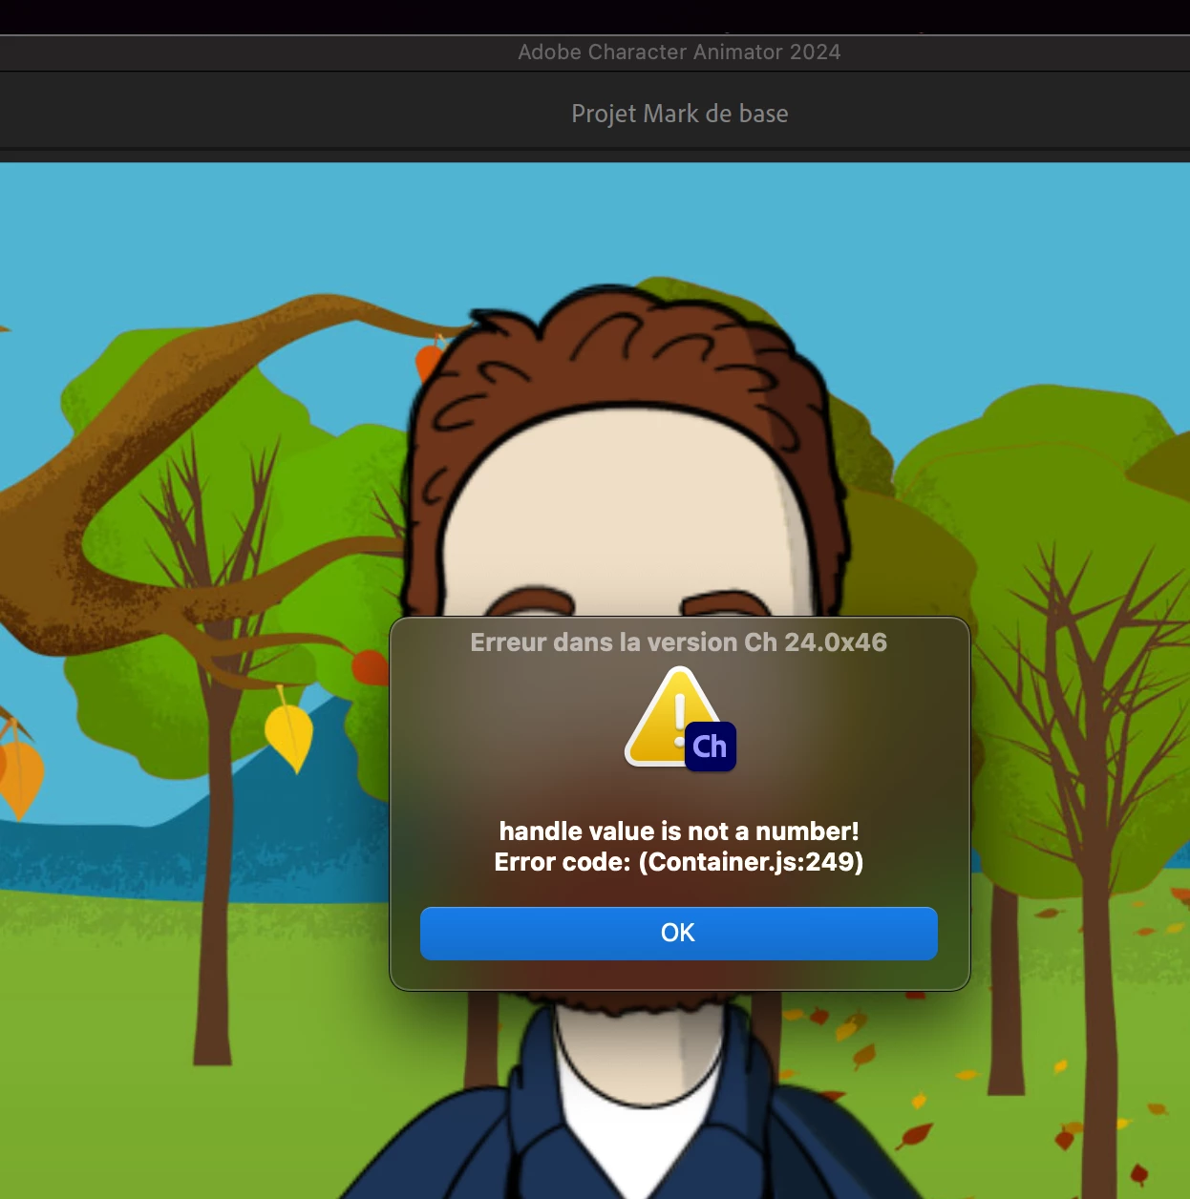Click the 'Error code: (Container.js:249)' text
1190x1199 pixels.
click(x=679, y=862)
